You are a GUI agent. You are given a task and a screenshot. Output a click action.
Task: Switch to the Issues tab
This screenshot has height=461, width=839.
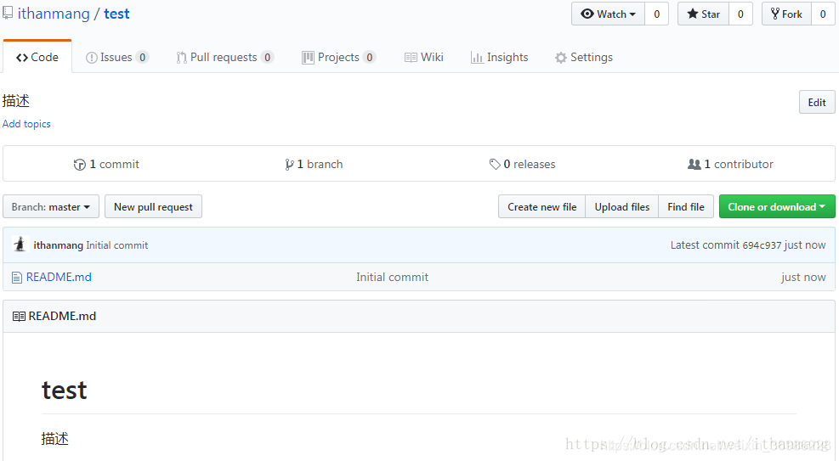click(117, 57)
